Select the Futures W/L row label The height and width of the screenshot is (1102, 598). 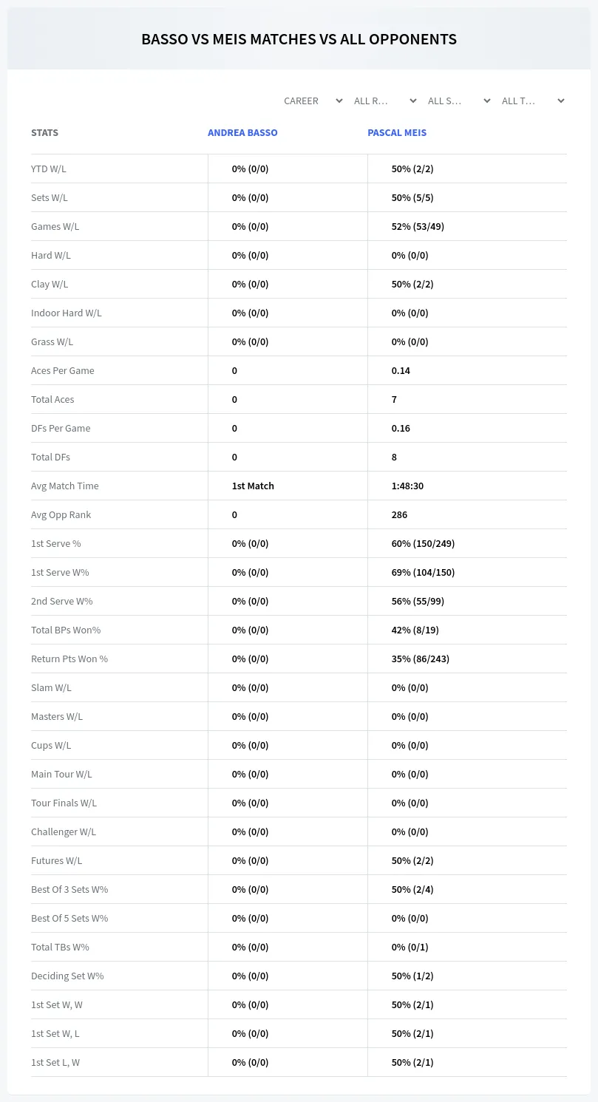click(x=57, y=860)
